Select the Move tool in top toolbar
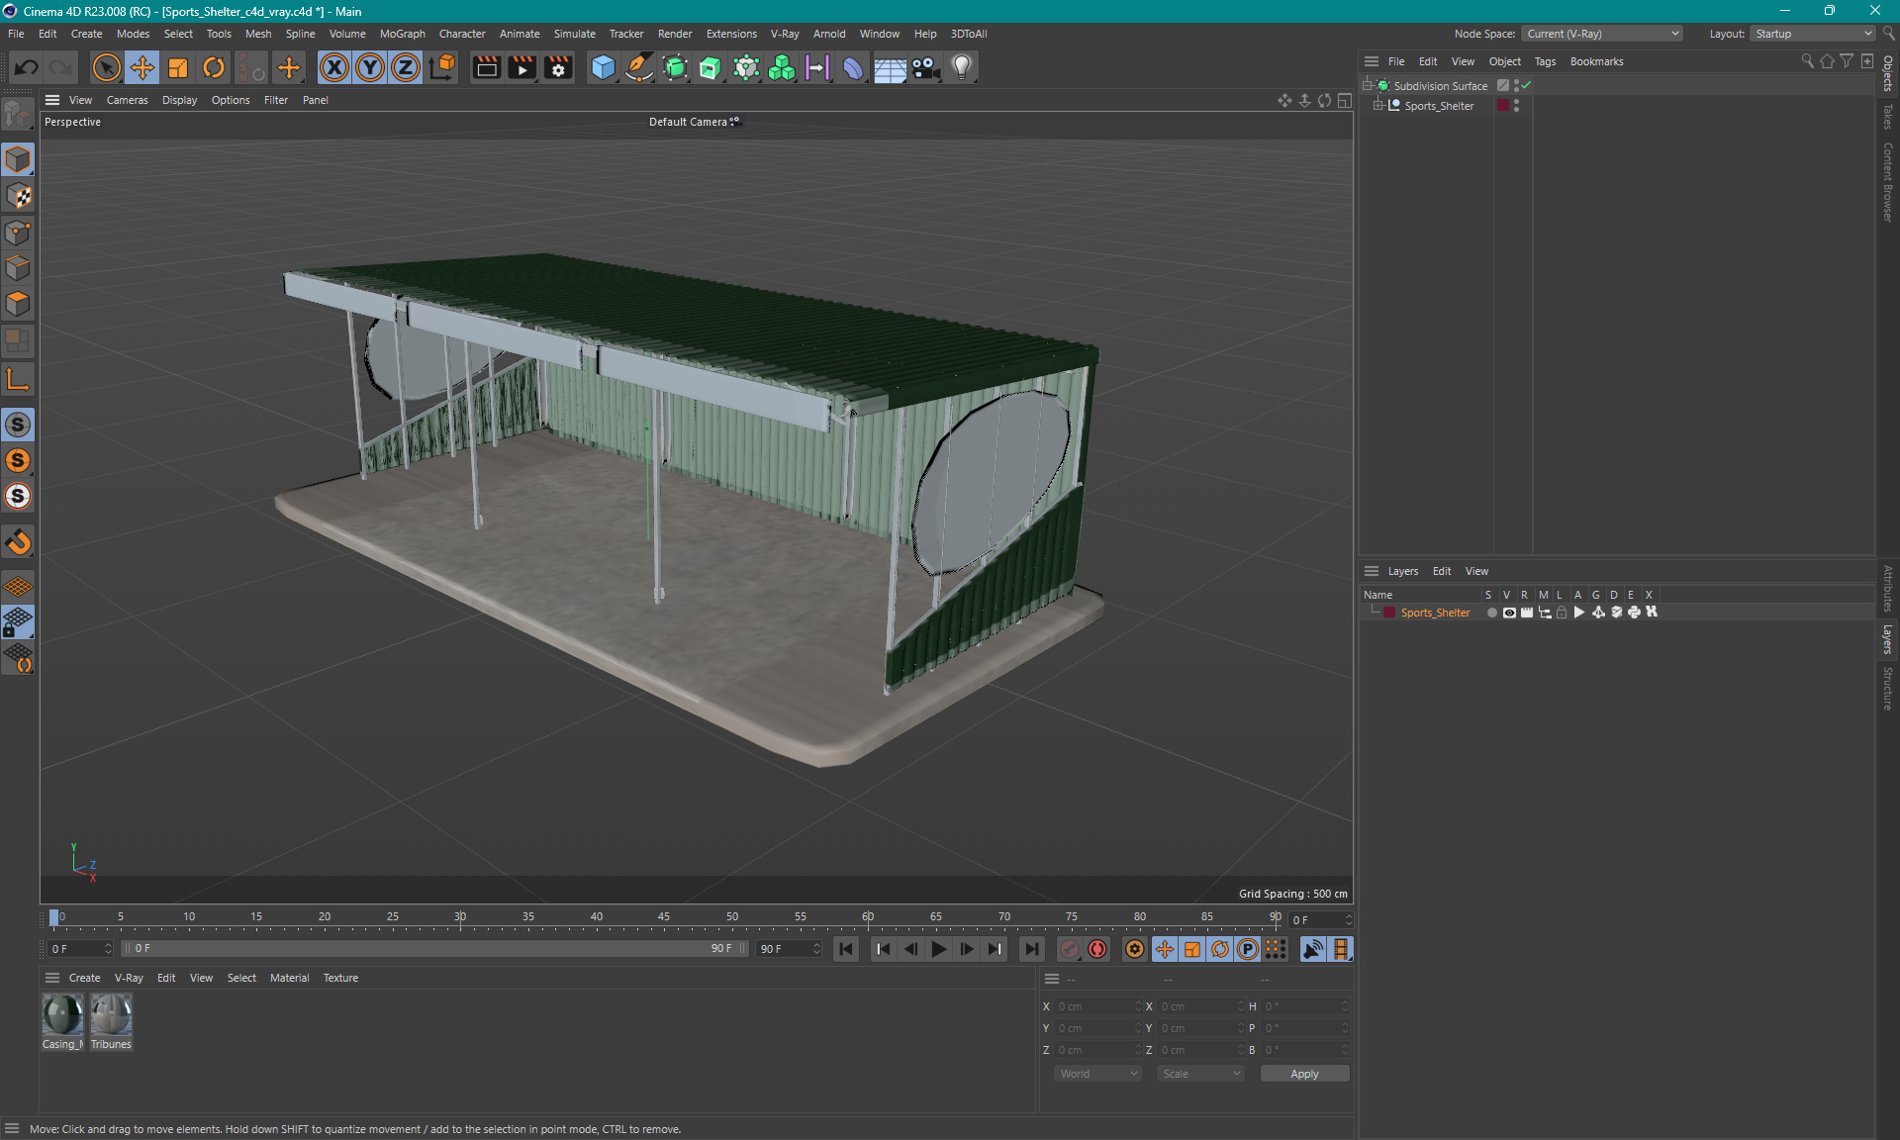Image resolution: width=1900 pixels, height=1140 pixels. pyautogui.click(x=142, y=67)
